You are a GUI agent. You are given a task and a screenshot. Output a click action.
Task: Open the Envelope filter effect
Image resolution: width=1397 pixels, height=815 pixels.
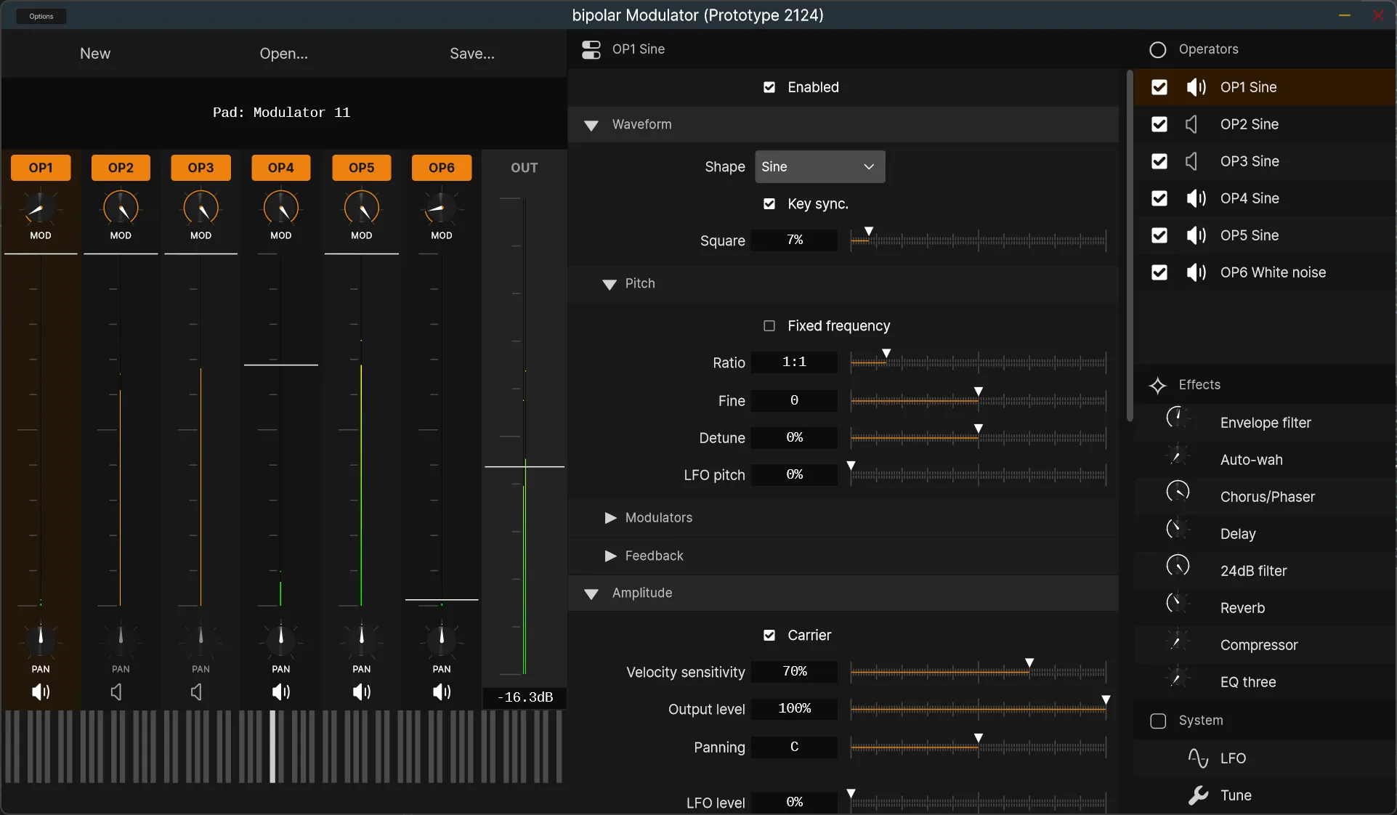(1265, 423)
